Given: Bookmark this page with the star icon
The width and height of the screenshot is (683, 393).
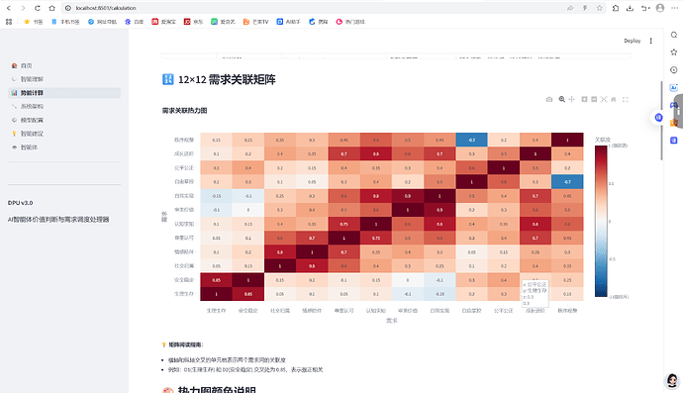Looking at the screenshot, I should [x=600, y=8].
